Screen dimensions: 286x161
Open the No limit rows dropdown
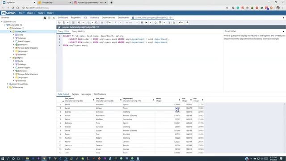pyautogui.click(x=131, y=23)
